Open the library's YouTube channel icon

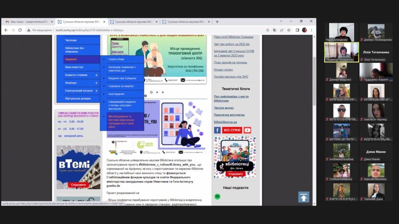click(x=247, y=130)
